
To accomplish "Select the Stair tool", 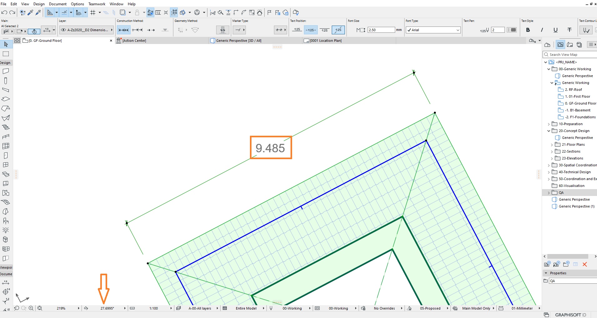I will coord(6,127).
